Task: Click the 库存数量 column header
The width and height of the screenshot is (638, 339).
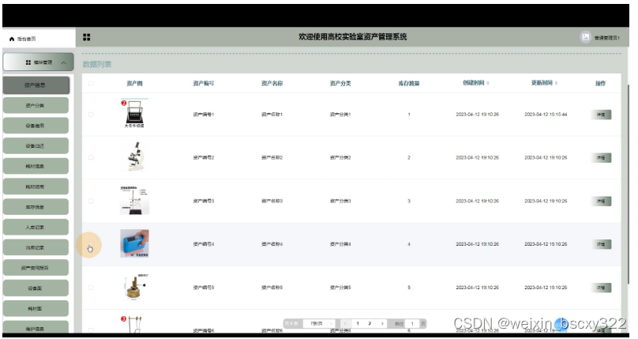Action: coord(409,84)
